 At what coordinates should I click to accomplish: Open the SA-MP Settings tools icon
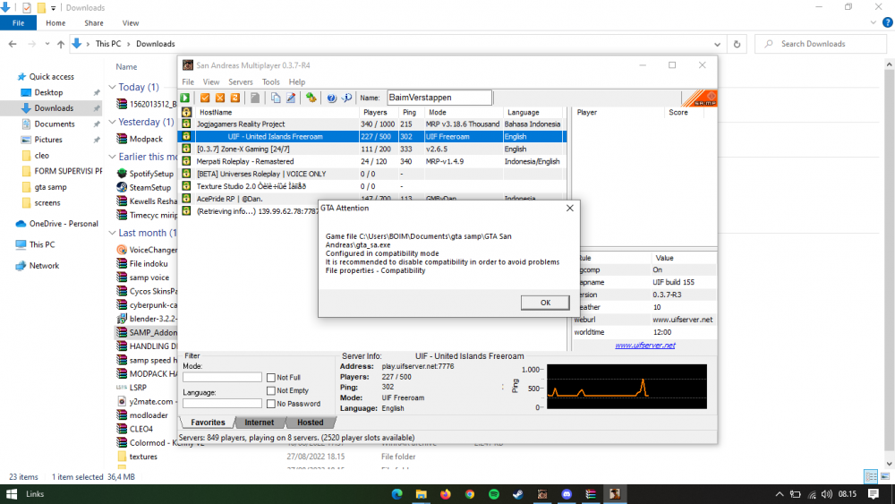311,98
